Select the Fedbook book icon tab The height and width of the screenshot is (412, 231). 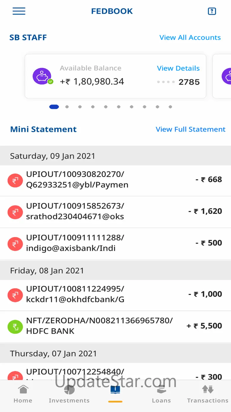tap(115, 391)
